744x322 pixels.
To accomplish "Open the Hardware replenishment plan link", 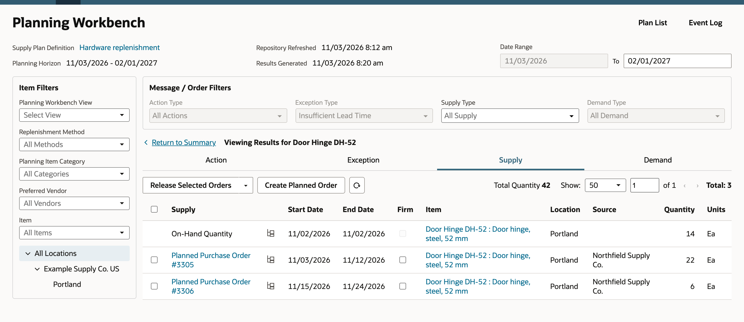I will (119, 47).
